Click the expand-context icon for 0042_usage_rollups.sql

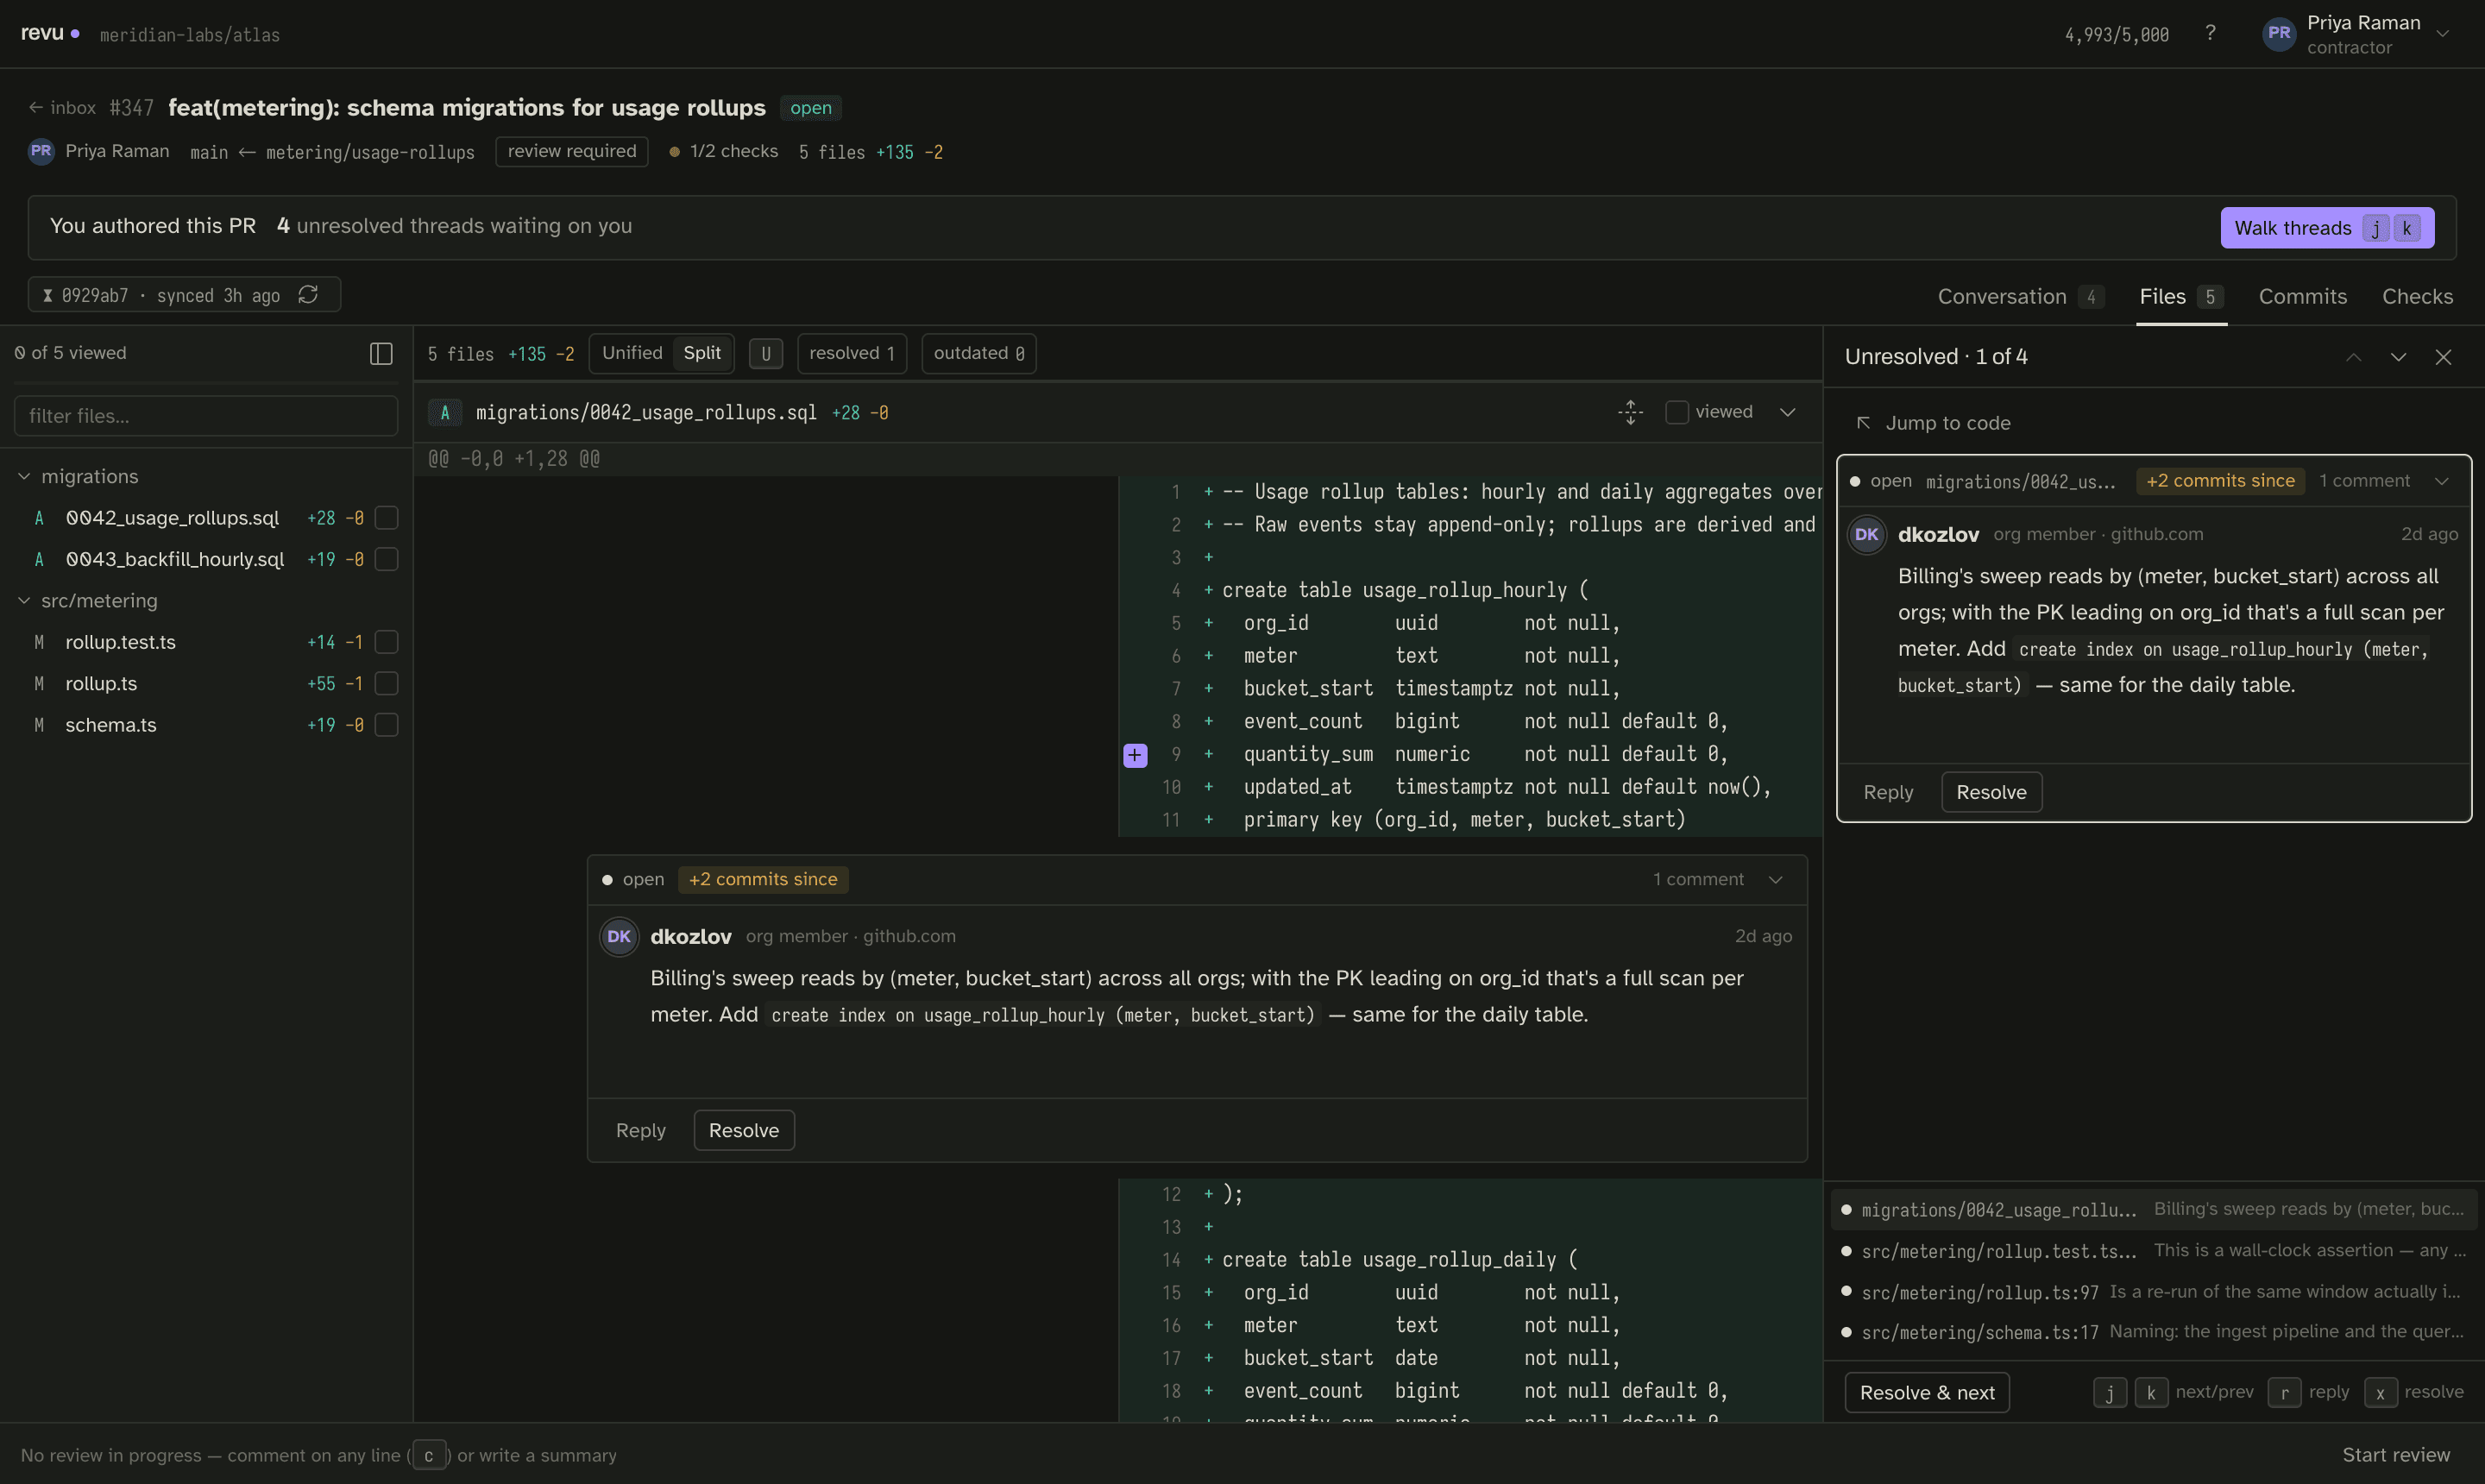coord(1630,412)
